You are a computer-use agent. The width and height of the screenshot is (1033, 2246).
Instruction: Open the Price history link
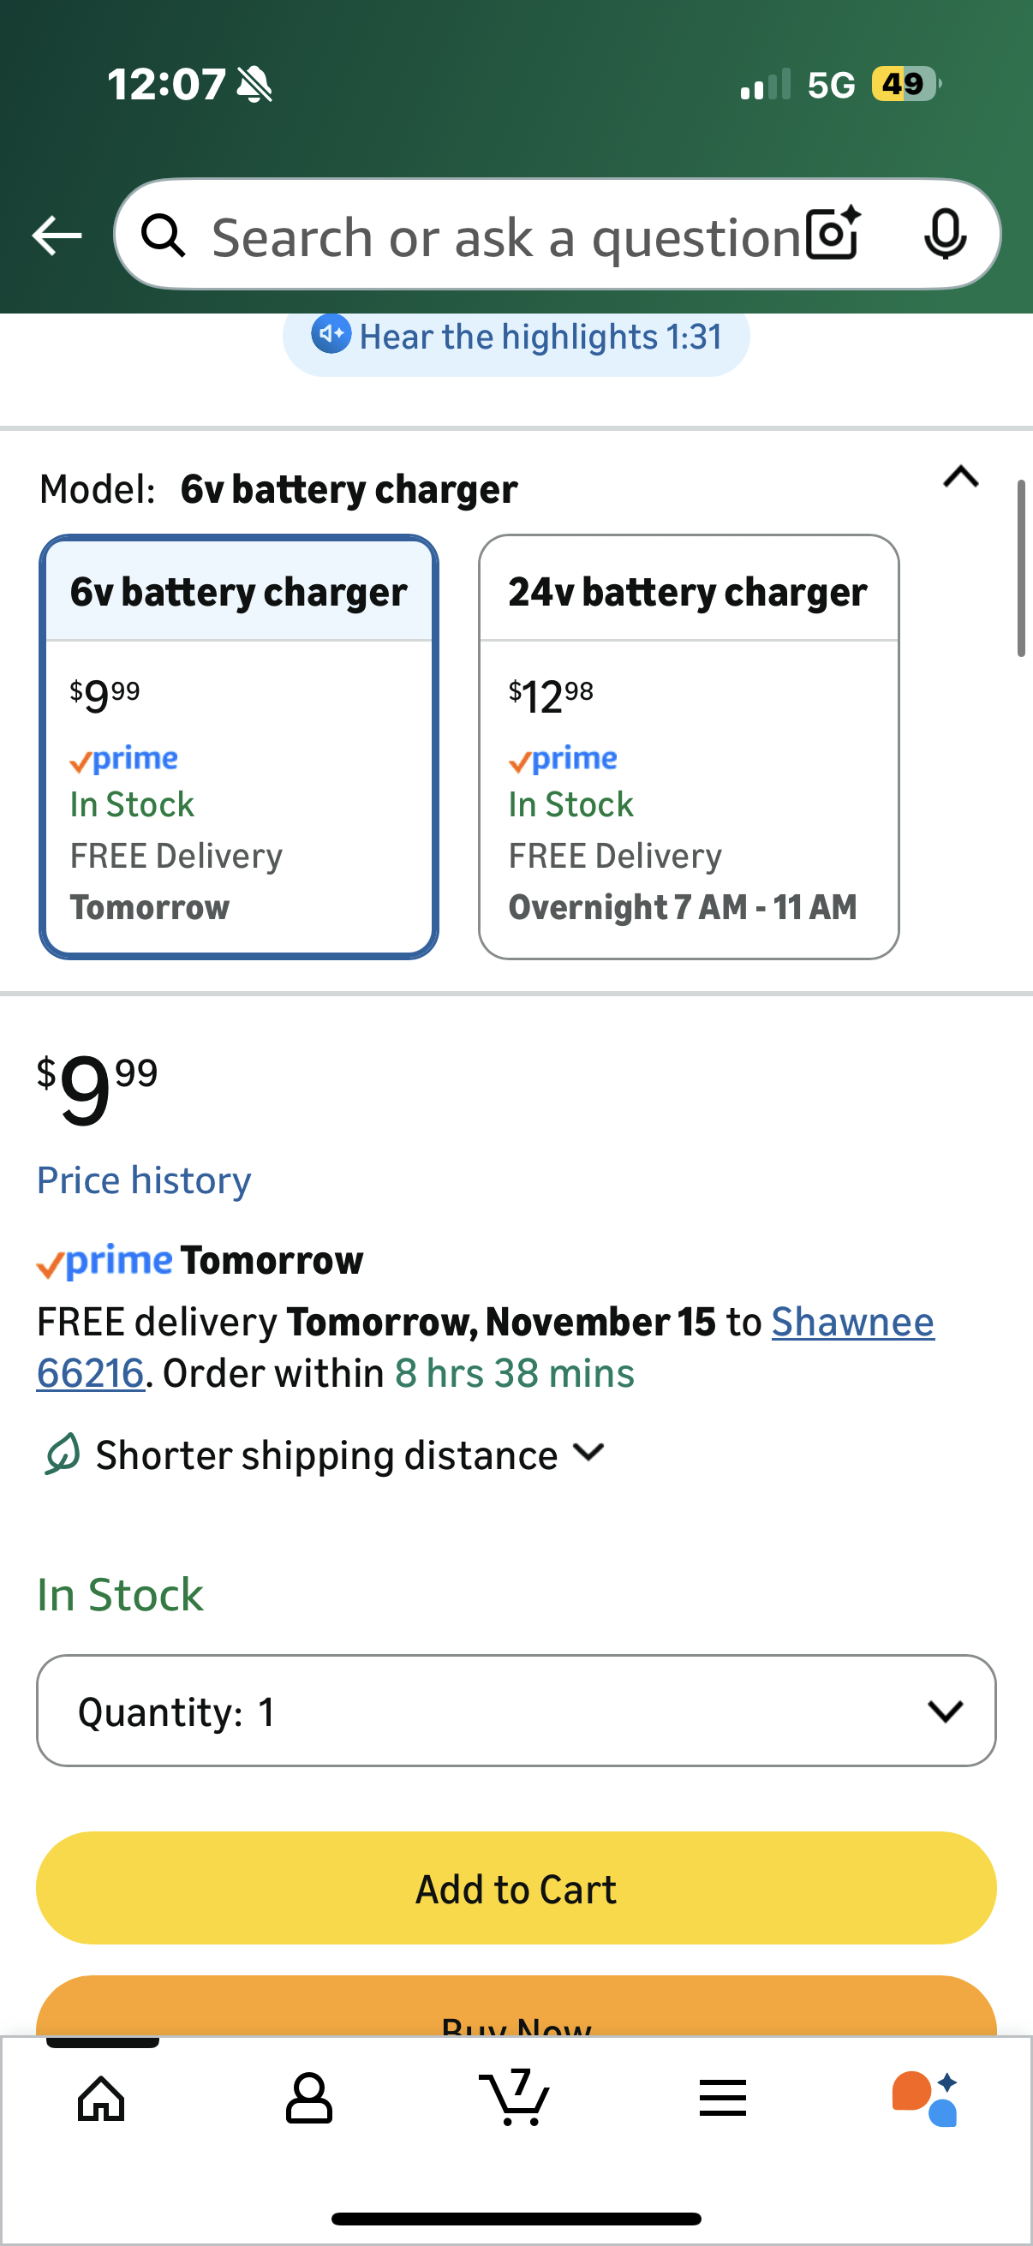(x=144, y=1180)
